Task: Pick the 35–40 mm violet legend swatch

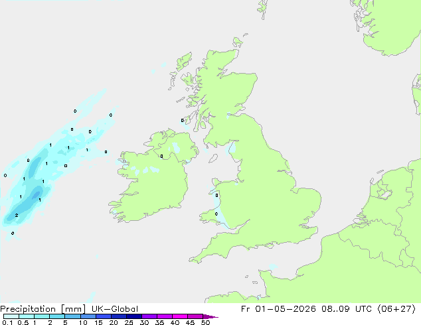Action: pyautogui.click(x=165, y=316)
